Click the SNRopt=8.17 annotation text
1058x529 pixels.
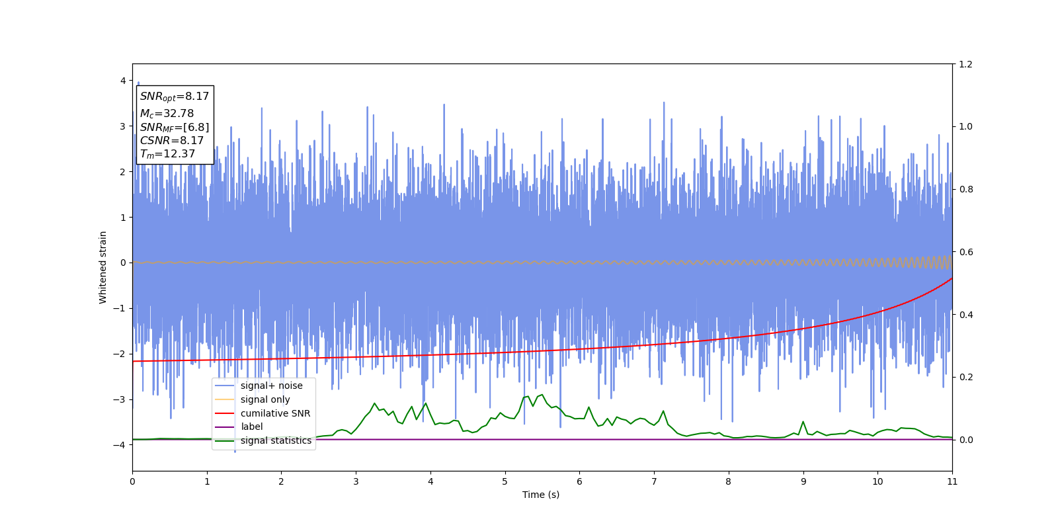(x=174, y=97)
